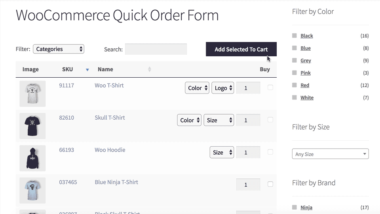Tick Buy checkbox for Blue Ninja T-Shirt
The width and height of the screenshot is (380, 214).
tap(270, 184)
